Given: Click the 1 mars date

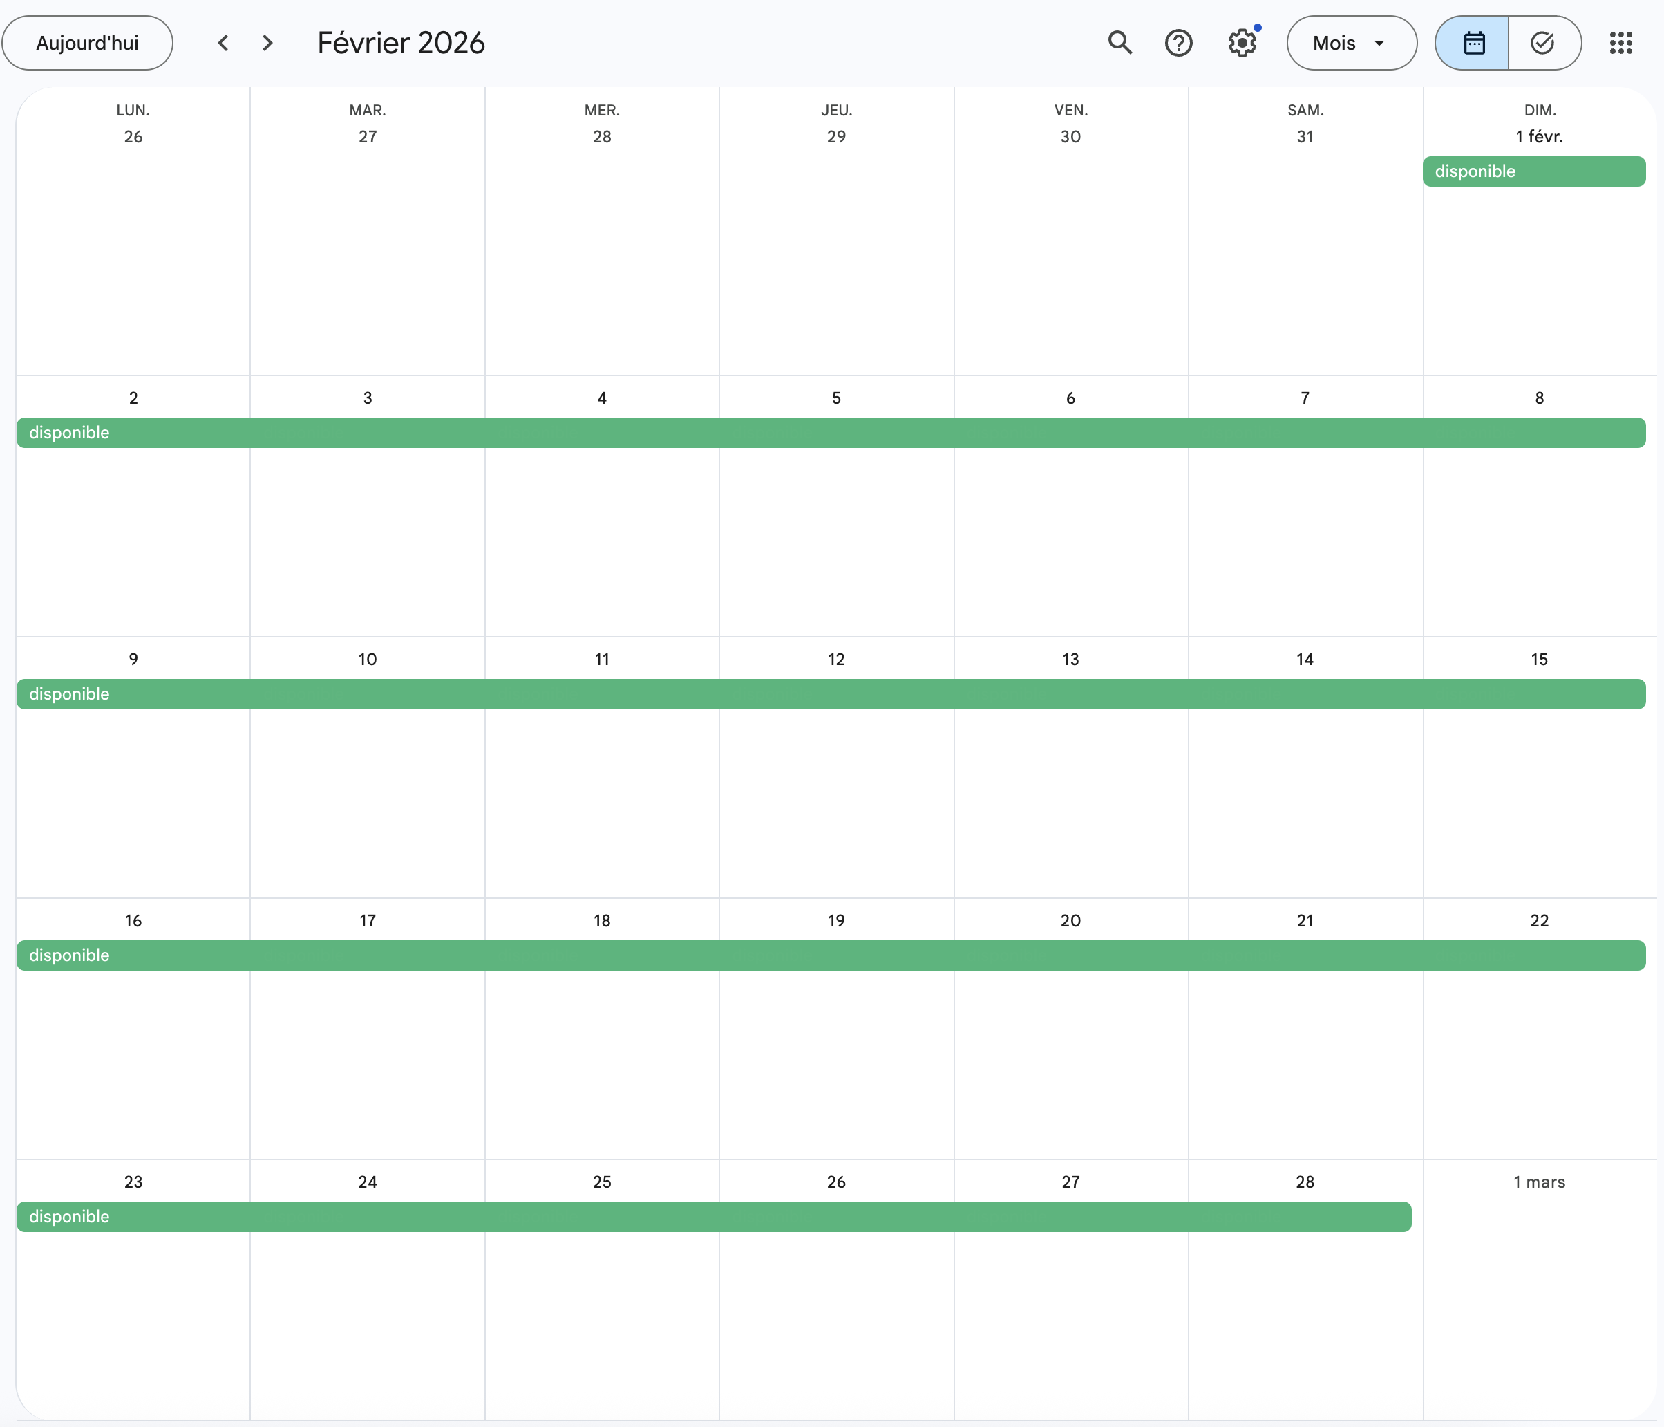Looking at the screenshot, I should coord(1539,1181).
